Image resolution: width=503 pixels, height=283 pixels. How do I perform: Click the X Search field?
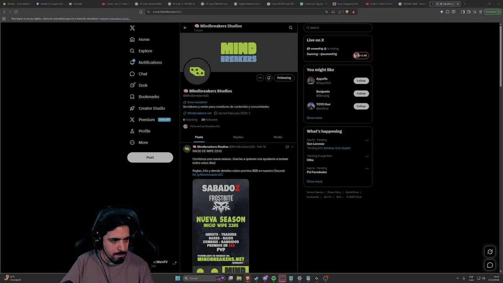(338, 28)
